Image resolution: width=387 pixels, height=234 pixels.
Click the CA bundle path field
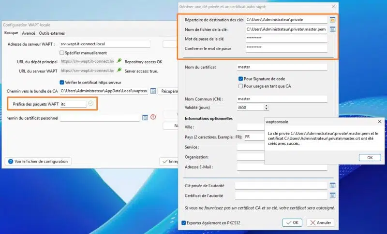tap(104, 91)
